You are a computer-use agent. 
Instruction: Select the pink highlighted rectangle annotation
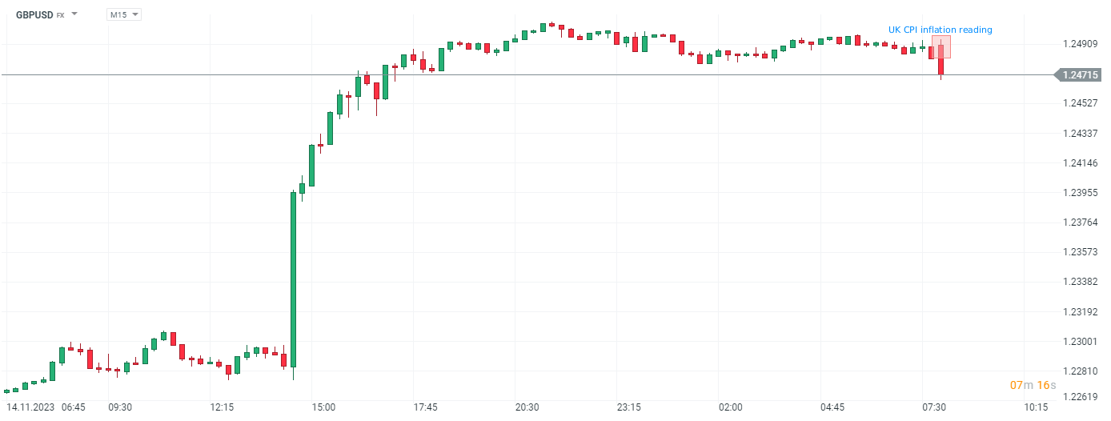click(941, 46)
